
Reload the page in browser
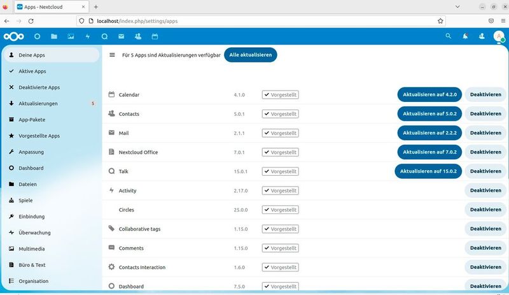[31, 21]
